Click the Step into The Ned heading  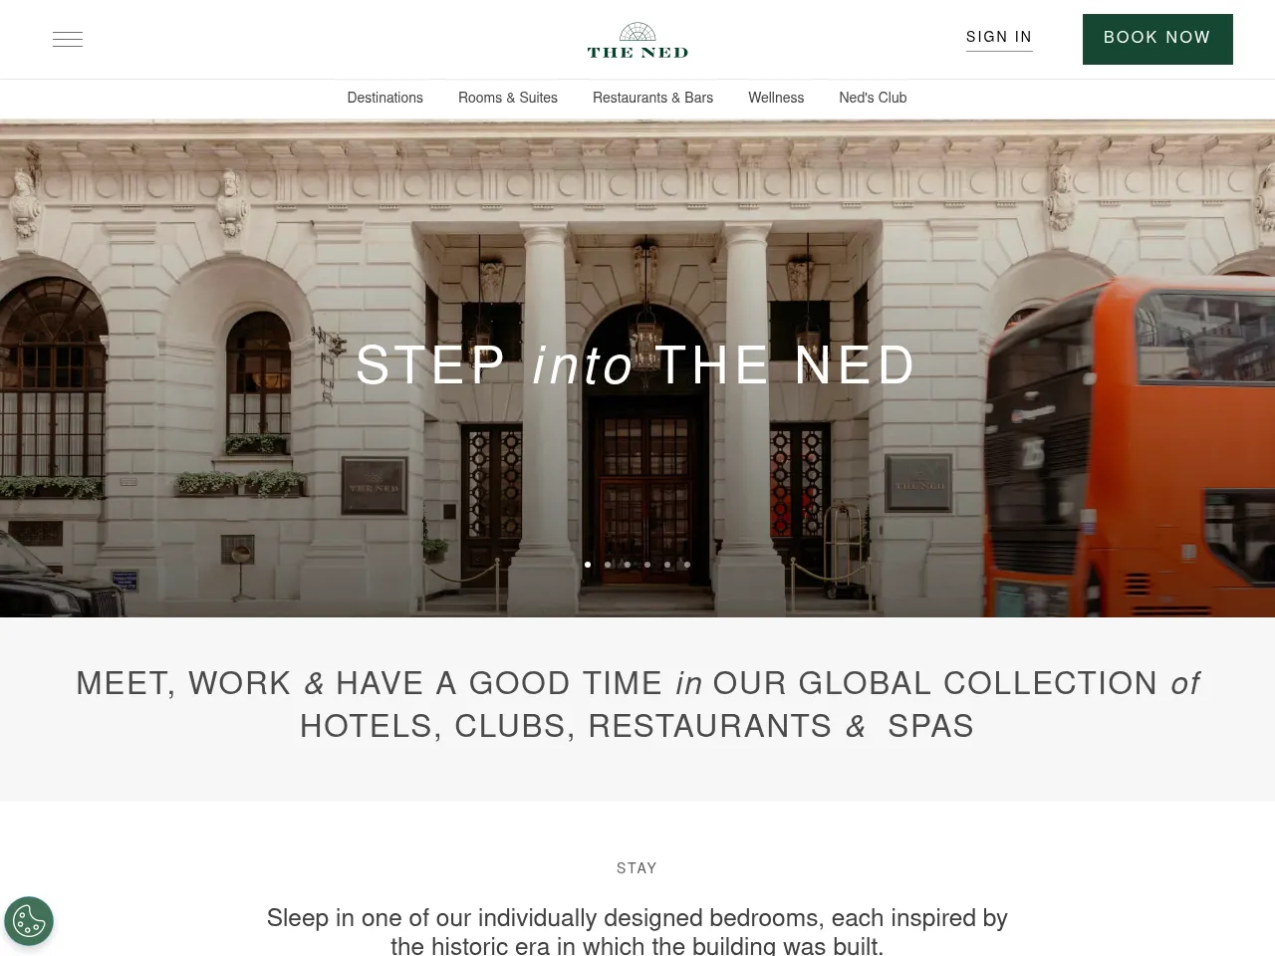point(637,365)
